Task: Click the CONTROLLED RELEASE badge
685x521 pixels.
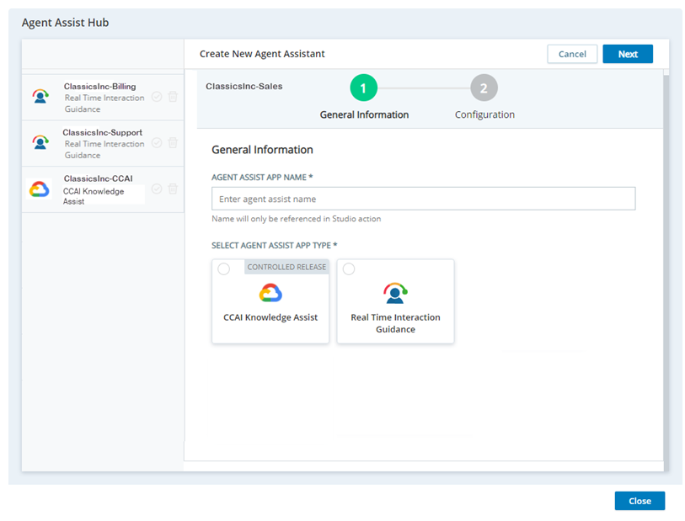Action: [286, 267]
